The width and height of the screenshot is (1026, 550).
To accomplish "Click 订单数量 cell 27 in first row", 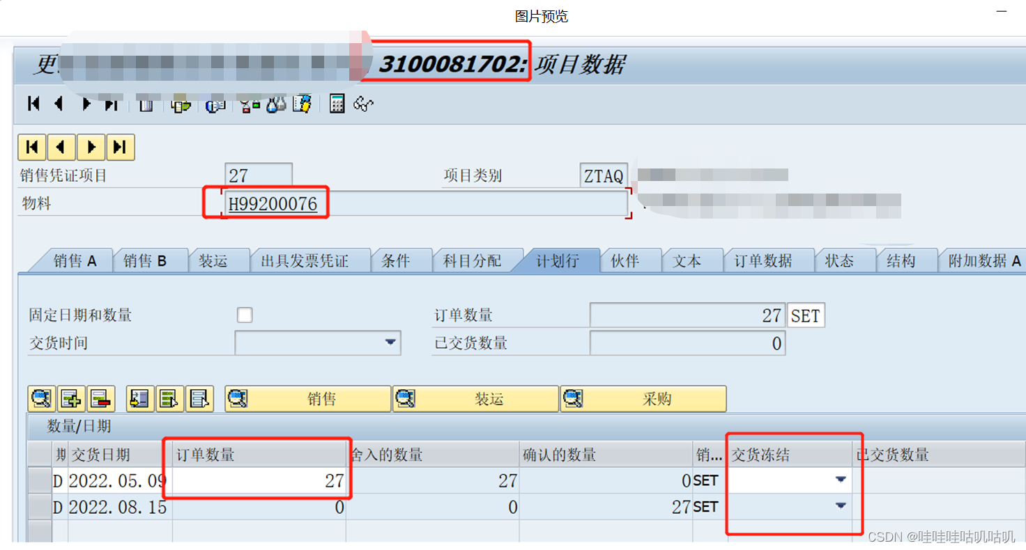I will [259, 480].
